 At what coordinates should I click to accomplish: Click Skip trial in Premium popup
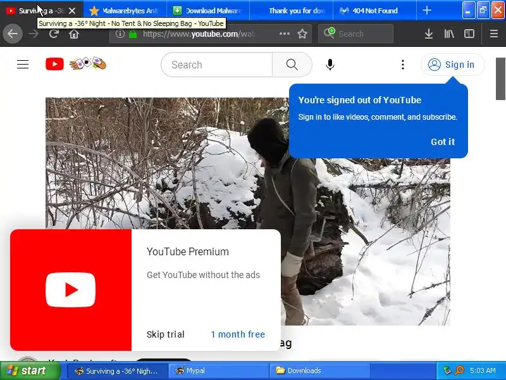pyautogui.click(x=165, y=334)
